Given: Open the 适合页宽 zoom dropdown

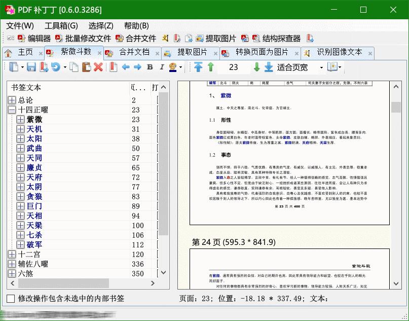Looking at the screenshot, I should (322, 67).
